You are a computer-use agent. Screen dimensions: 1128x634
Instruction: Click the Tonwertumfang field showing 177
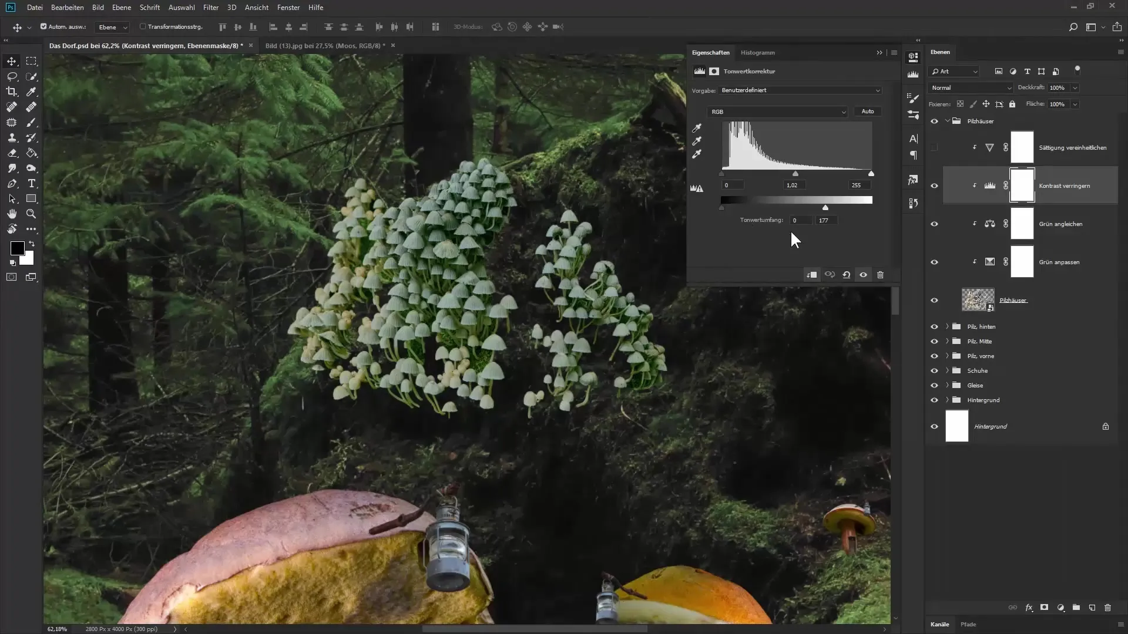[826, 220]
